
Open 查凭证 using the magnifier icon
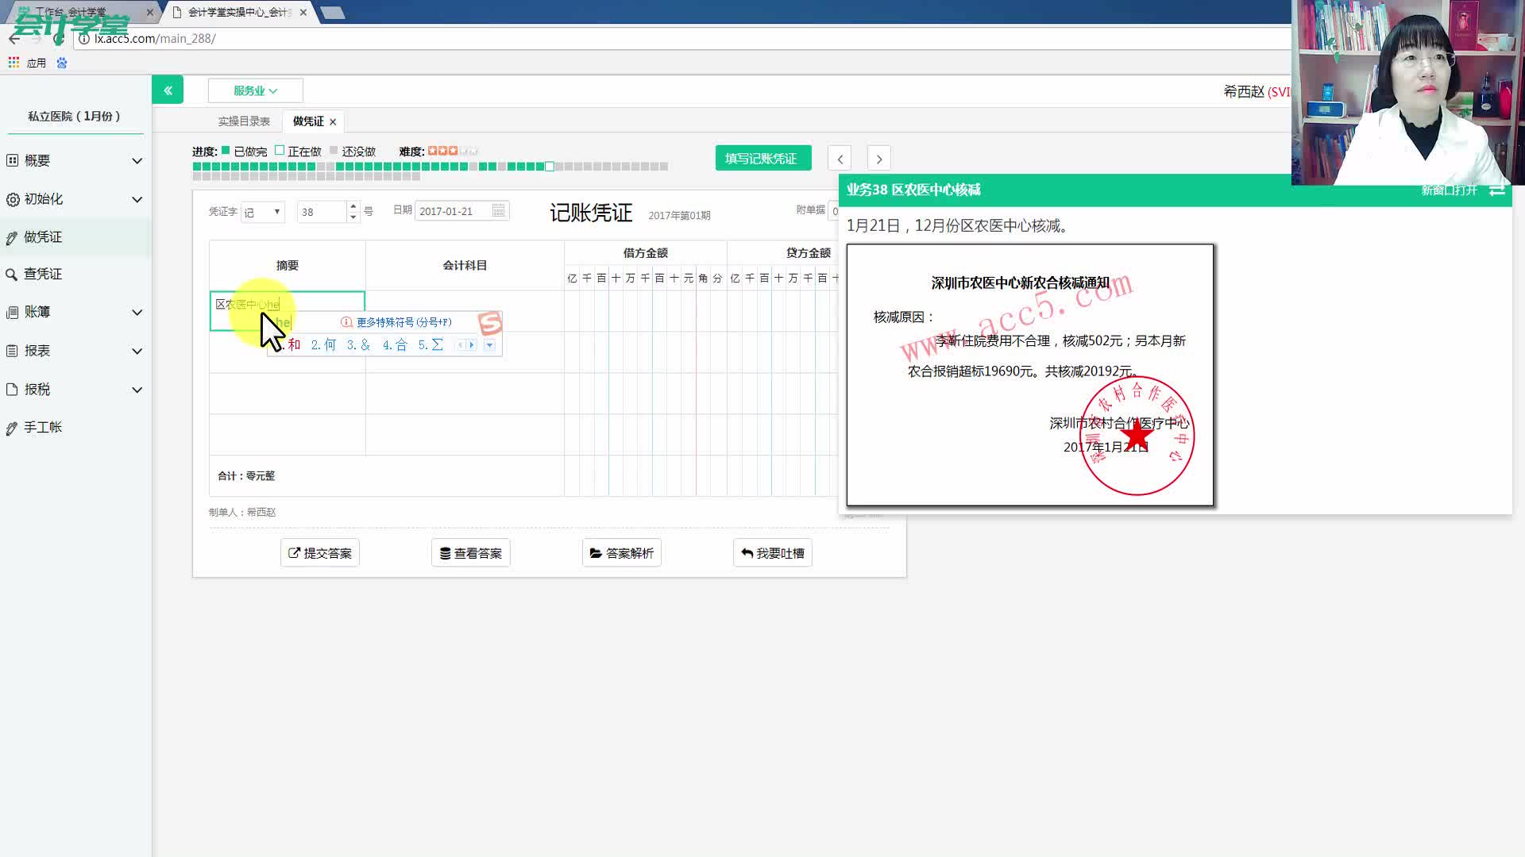point(12,273)
